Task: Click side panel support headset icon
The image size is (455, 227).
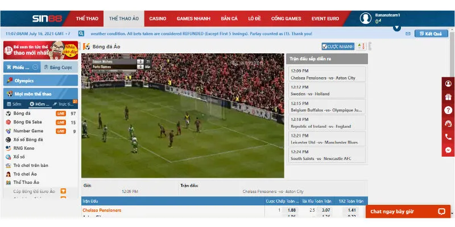Action: click(448, 123)
